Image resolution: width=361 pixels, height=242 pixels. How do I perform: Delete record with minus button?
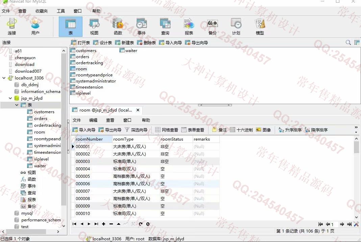[111, 224]
